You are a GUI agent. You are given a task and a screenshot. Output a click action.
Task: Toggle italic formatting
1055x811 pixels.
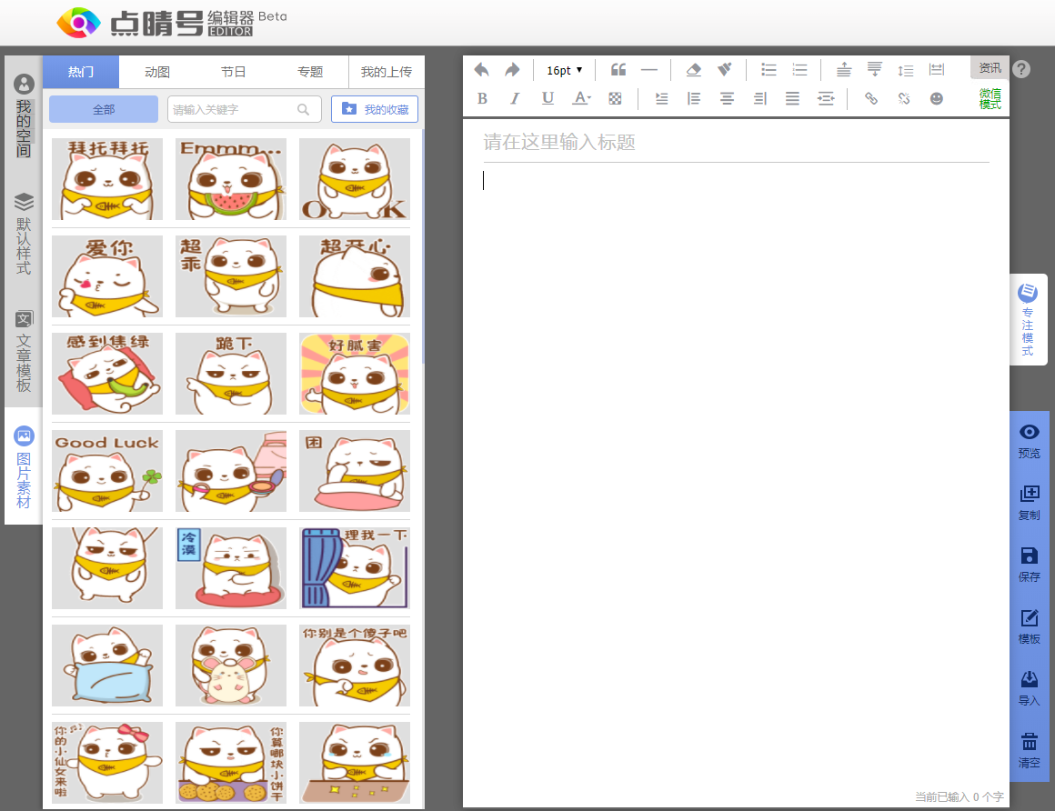coord(515,98)
